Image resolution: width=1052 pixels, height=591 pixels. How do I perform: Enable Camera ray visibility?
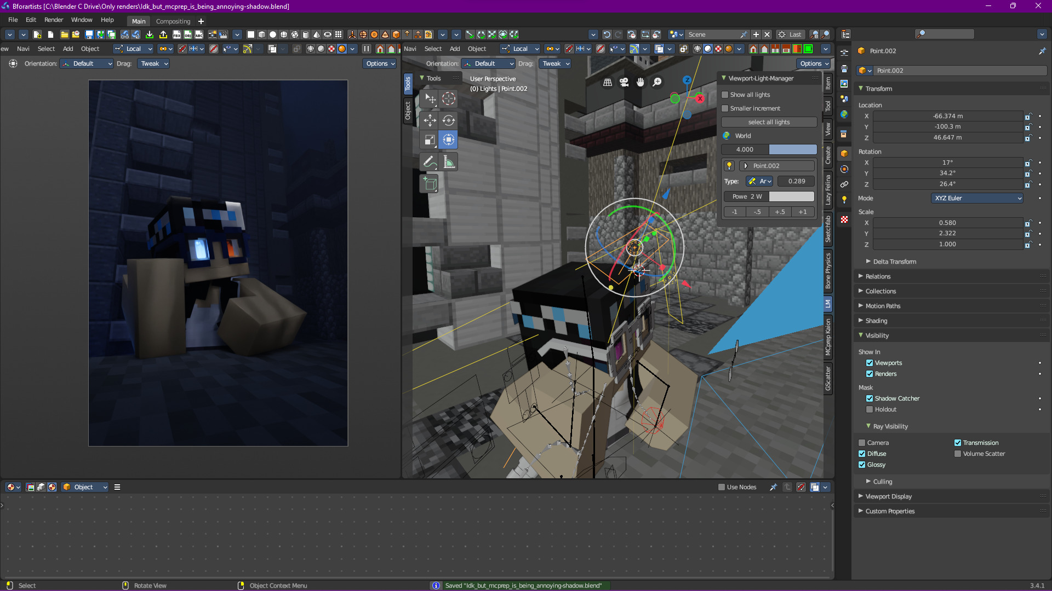[862, 443]
